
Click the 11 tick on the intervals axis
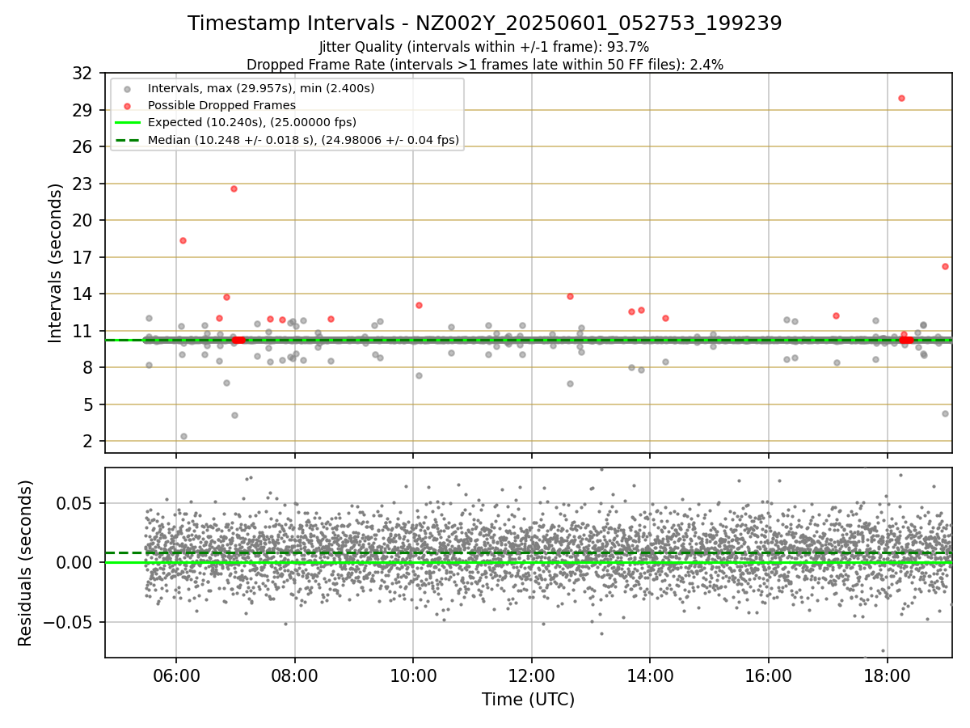click(82, 331)
